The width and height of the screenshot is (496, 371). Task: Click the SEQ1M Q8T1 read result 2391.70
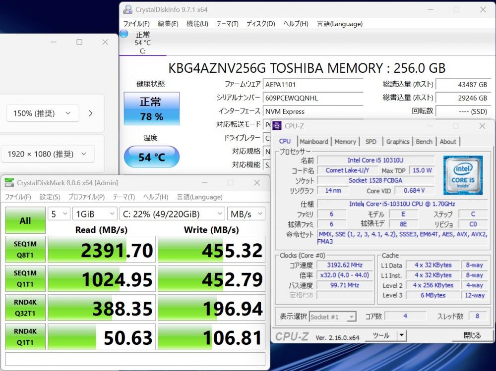coord(102,249)
